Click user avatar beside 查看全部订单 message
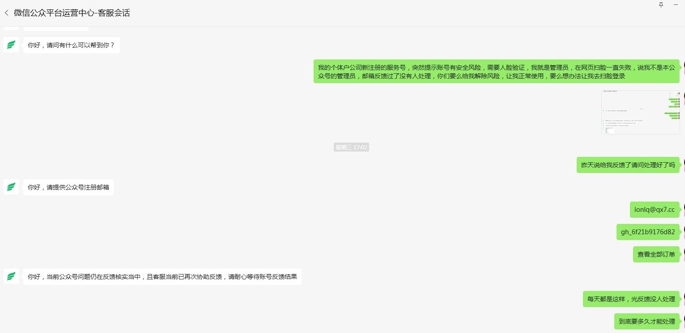This screenshot has height=333, width=685. [x=683, y=254]
